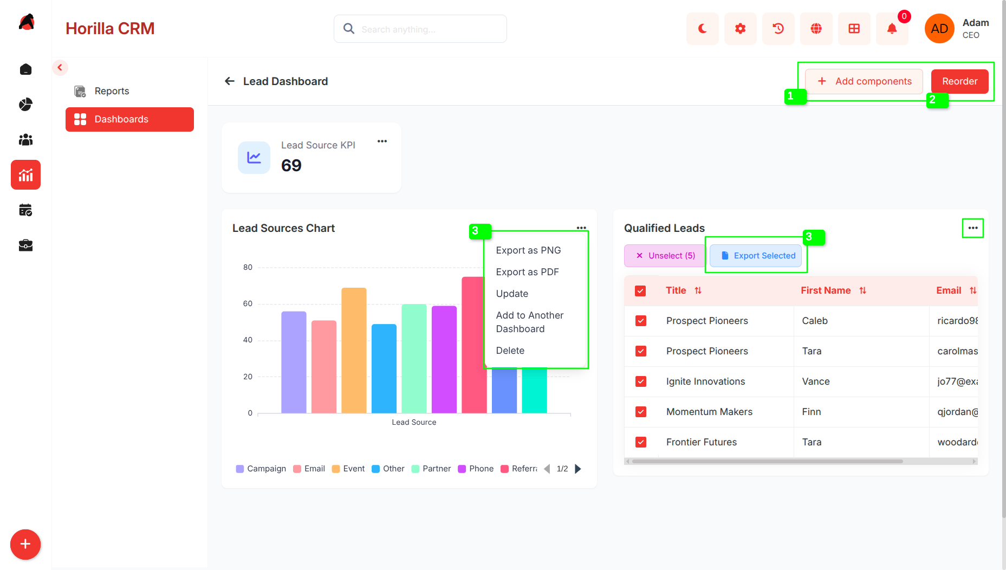Click Add components button
Viewport: 1006px width, 570px height.
click(x=864, y=81)
